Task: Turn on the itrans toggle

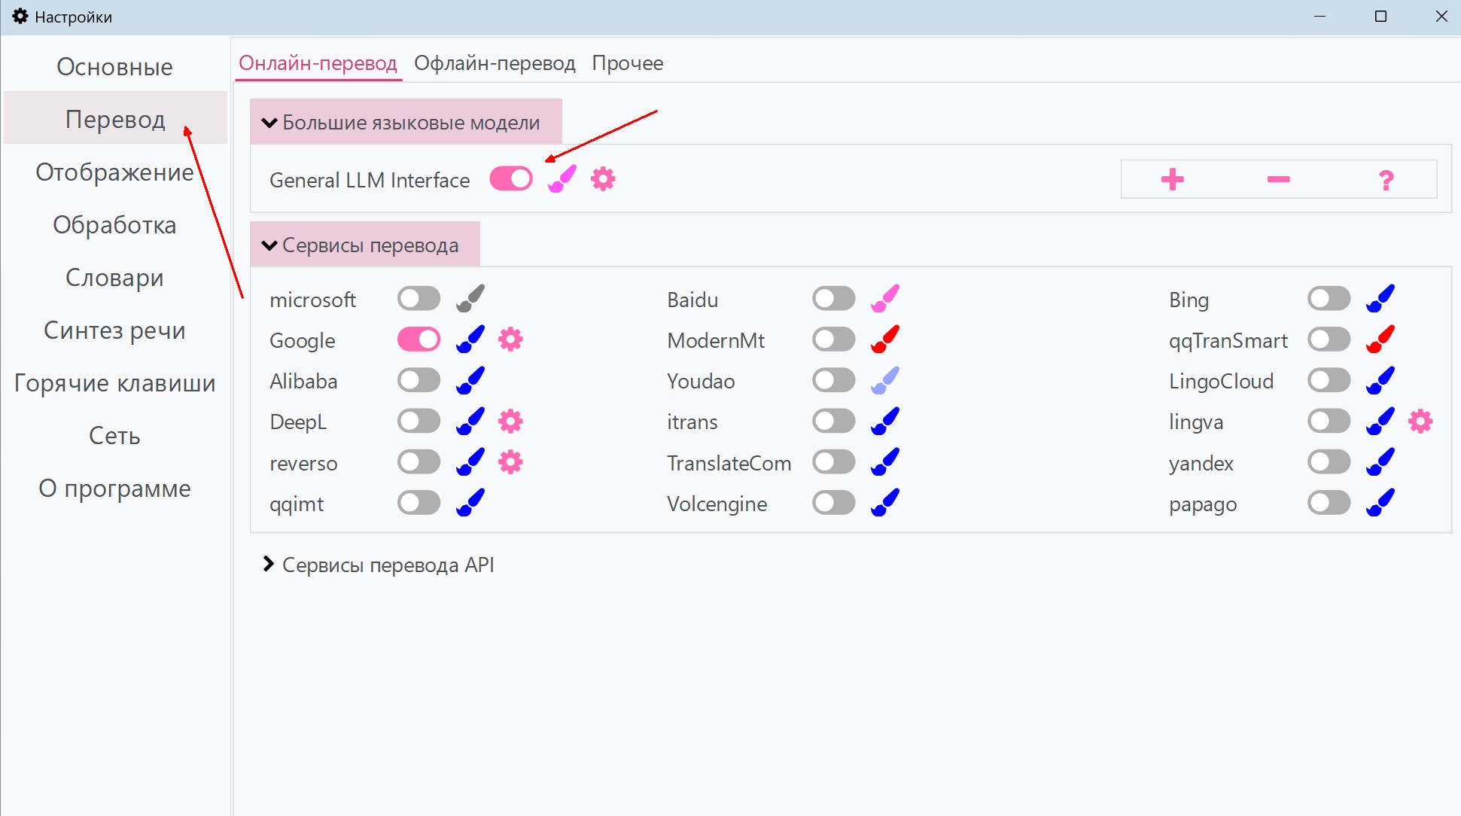Action: pyautogui.click(x=834, y=421)
